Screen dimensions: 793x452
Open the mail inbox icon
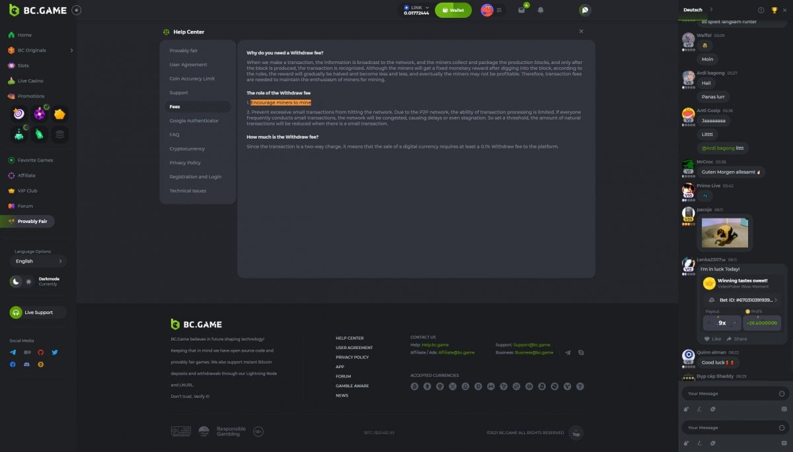[x=521, y=11]
